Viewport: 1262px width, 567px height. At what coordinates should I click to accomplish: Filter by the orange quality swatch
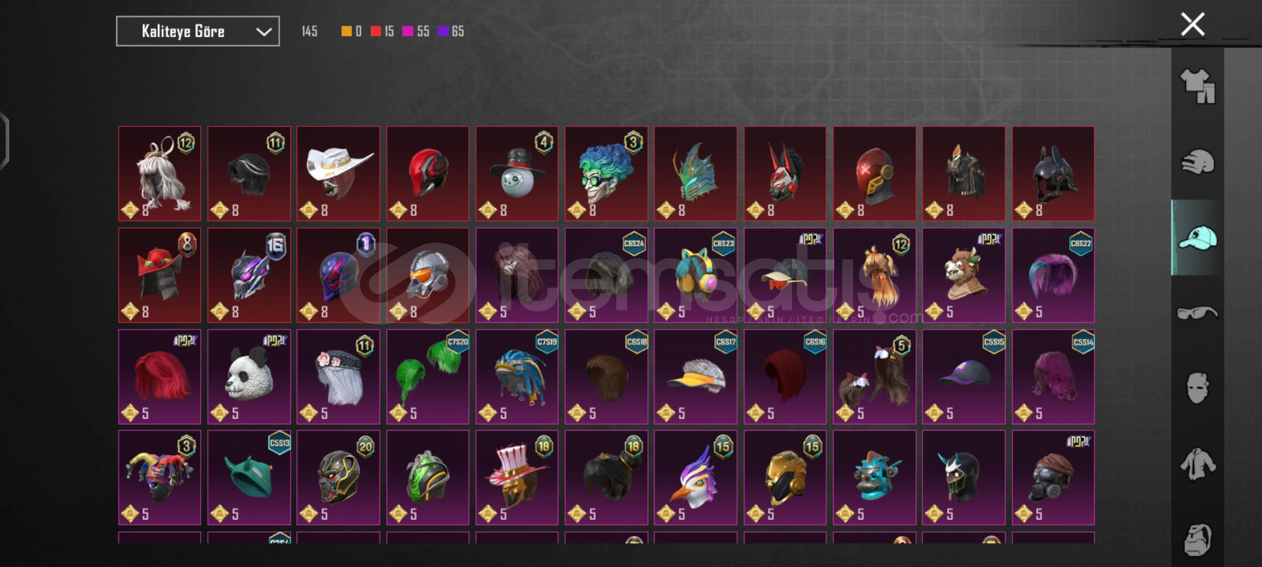click(x=351, y=31)
